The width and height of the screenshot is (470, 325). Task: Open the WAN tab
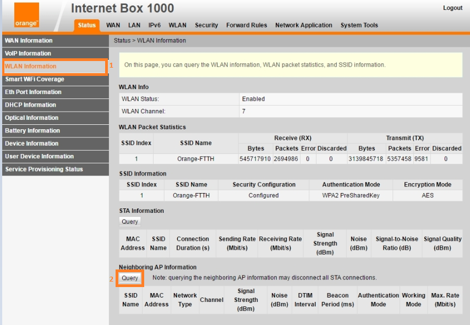click(x=113, y=25)
